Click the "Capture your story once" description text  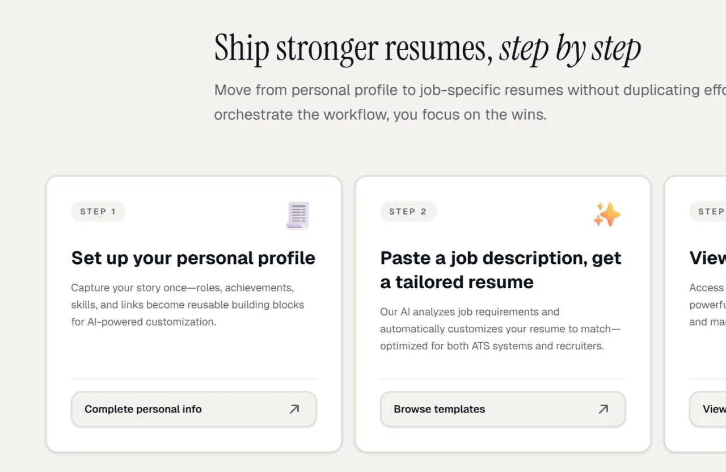click(x=187, y=305)
